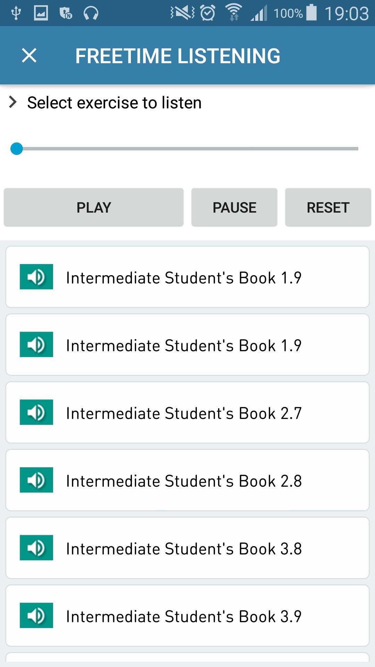Tap speaker icon for Book 3.8
The image size is (375, 667).
point(36,548)
